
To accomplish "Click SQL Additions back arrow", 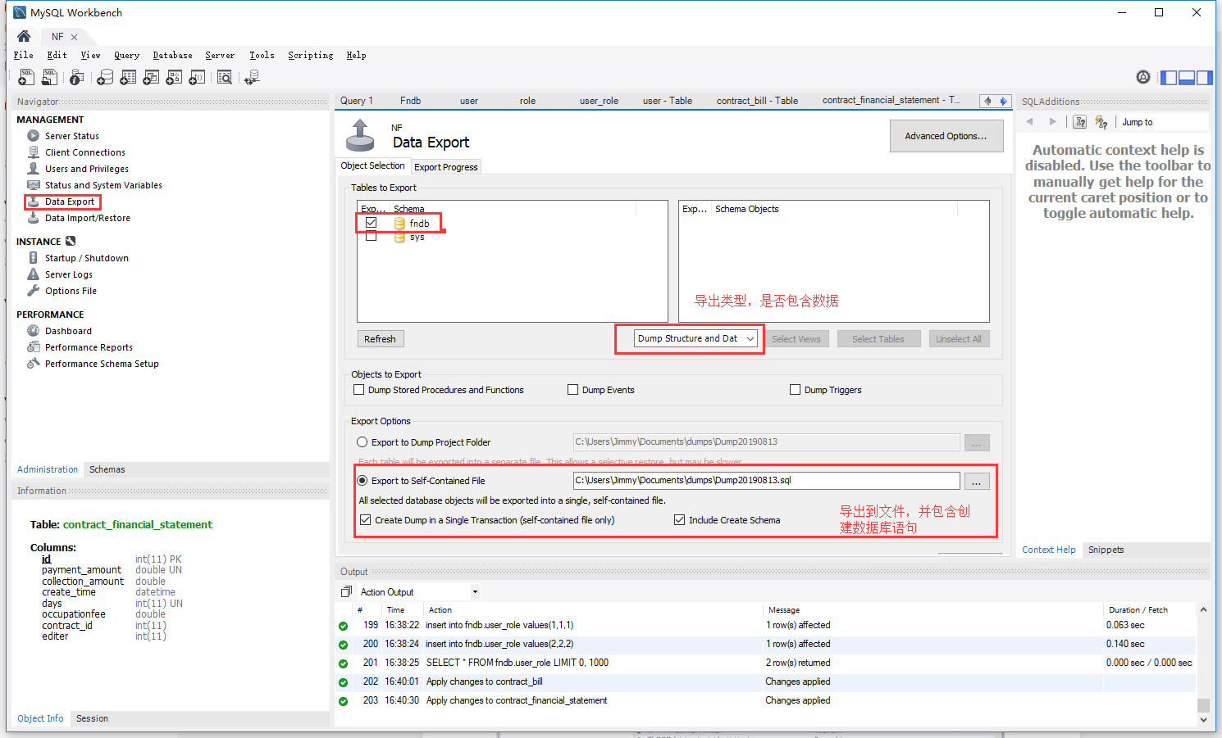I will 1030,122.
